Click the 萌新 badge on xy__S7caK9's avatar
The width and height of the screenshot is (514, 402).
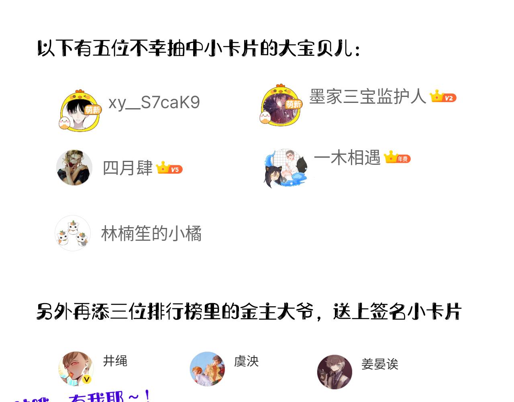pos(93,110)
